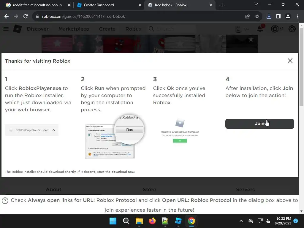The height and width of the screenshot is (228, 304).
Task: Click the Roblox avatar age icon
Action: (242, 29)
